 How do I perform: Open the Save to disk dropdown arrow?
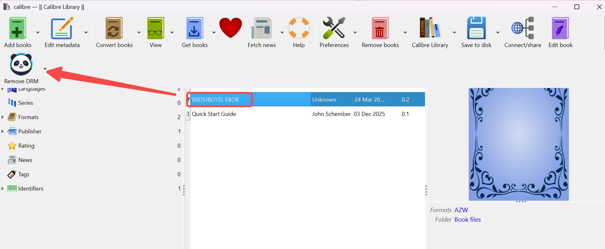(497, 32)
